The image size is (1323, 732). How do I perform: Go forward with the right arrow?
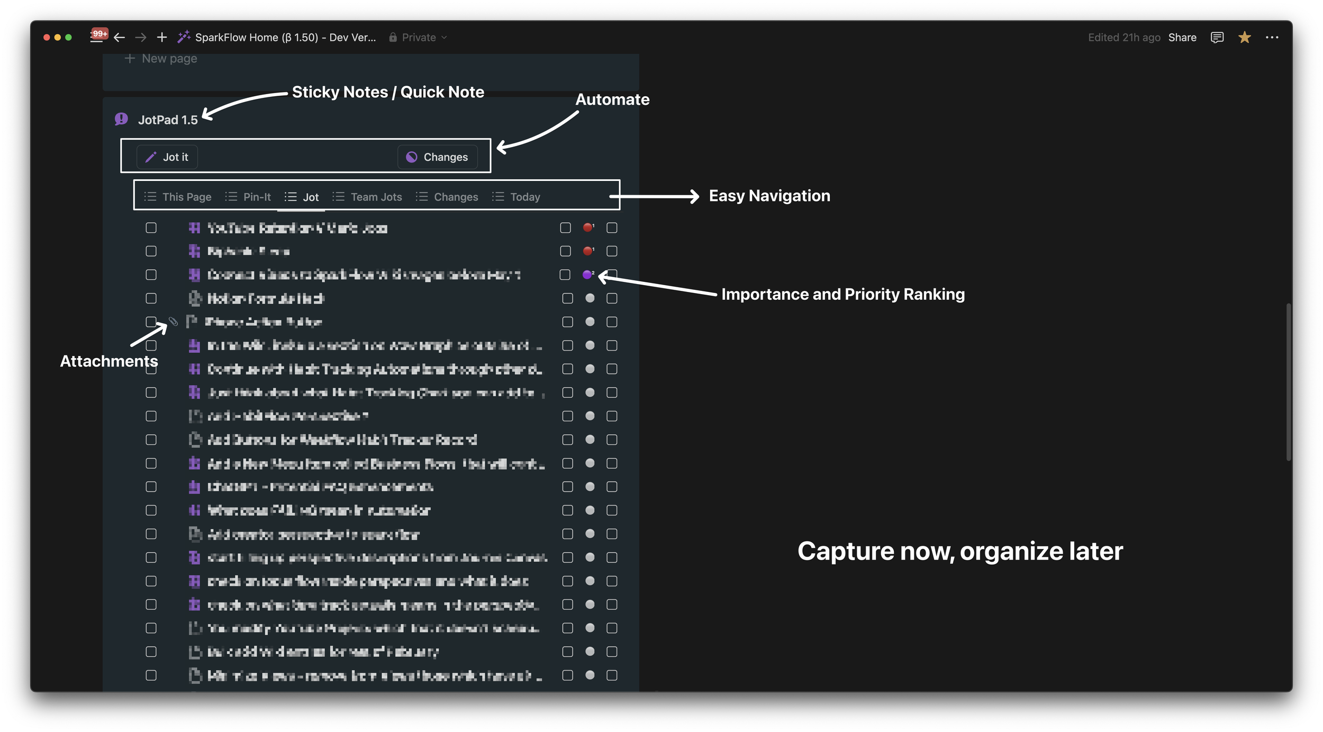coord(141,37)
